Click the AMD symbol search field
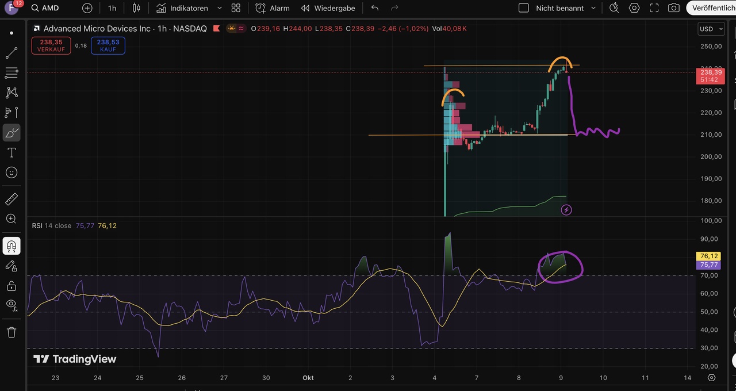The image size is (736, 391). coord(51,8)
